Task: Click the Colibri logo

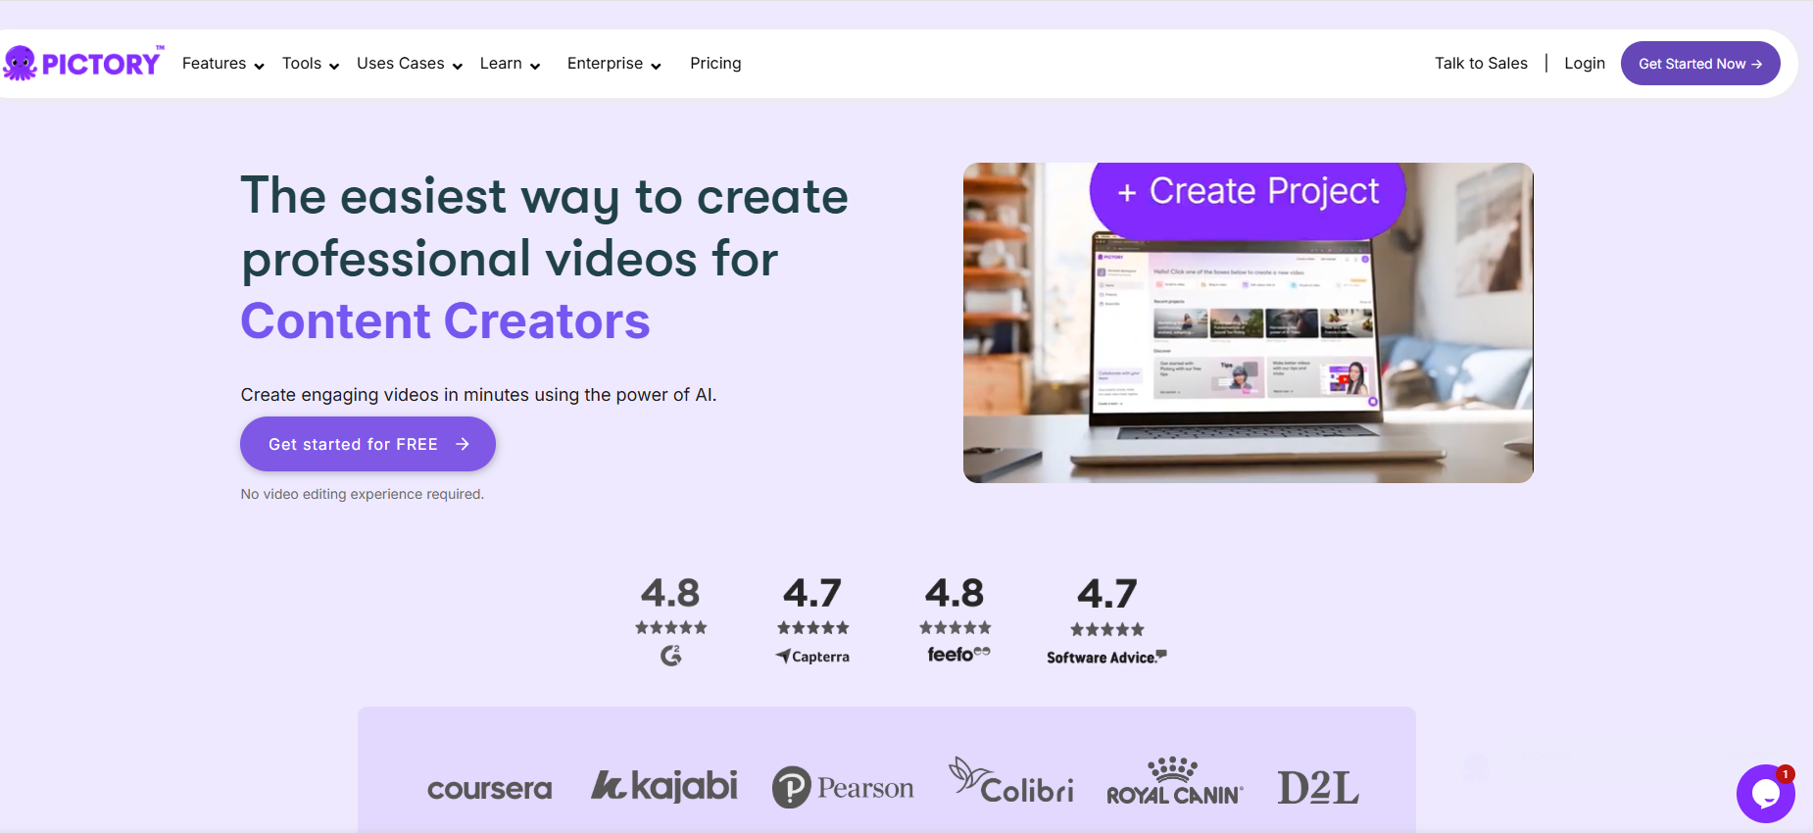Action: tap(1011, 781)
